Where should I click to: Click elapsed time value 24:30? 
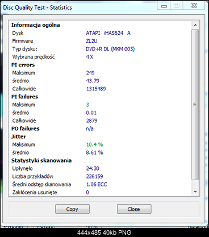click(93, 168)
